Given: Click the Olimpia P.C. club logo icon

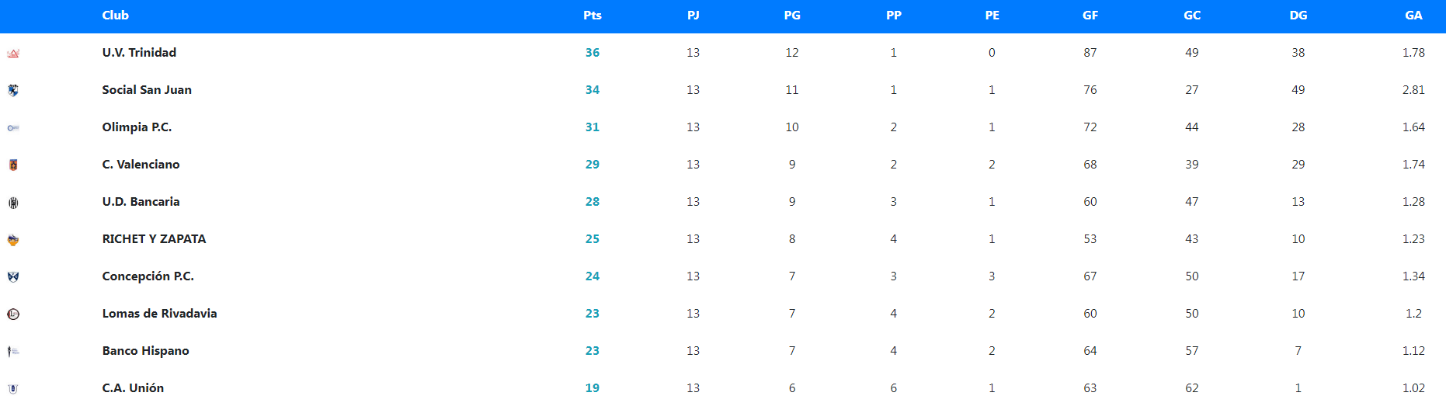Looking at the screenshot, I should point(13,127).
